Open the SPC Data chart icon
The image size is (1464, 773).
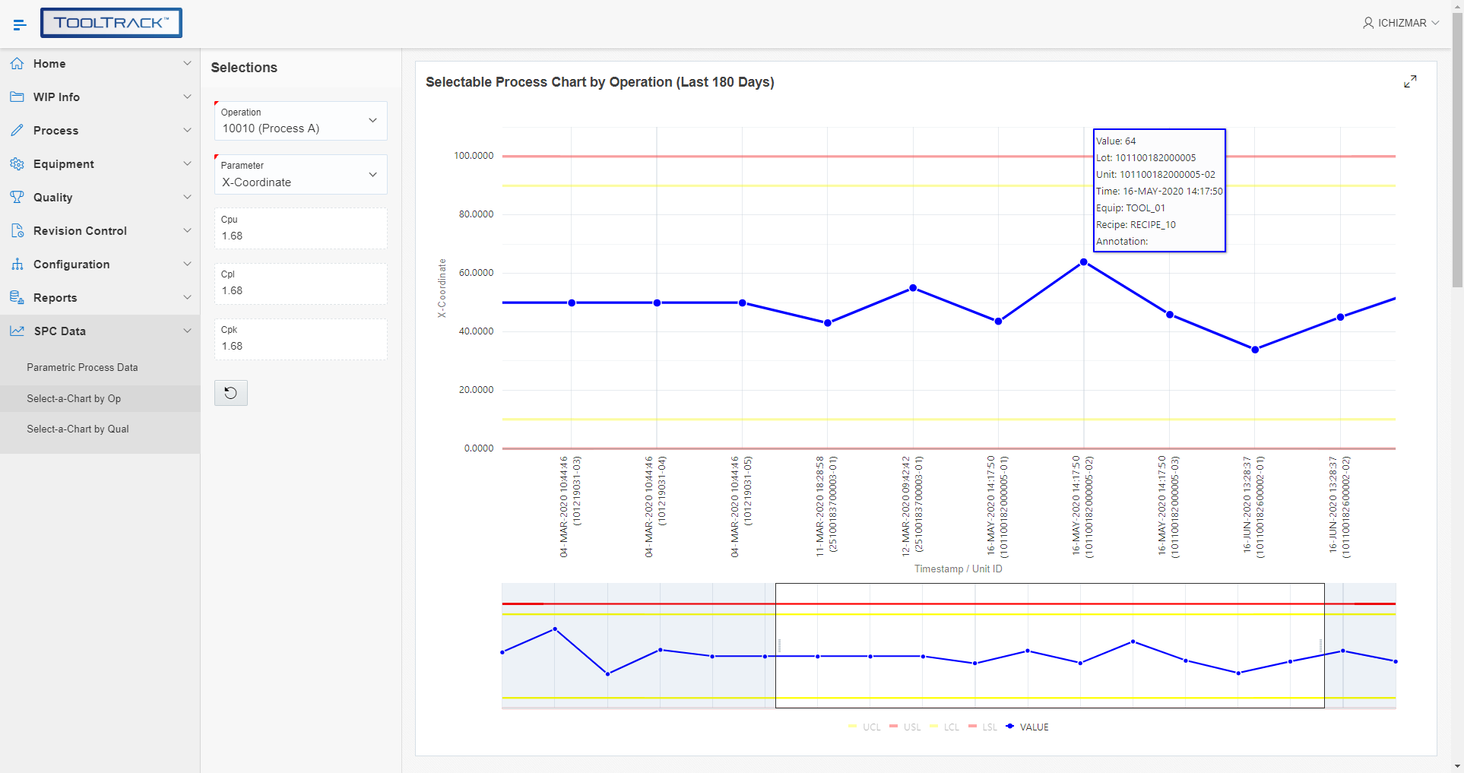[17, 331]
